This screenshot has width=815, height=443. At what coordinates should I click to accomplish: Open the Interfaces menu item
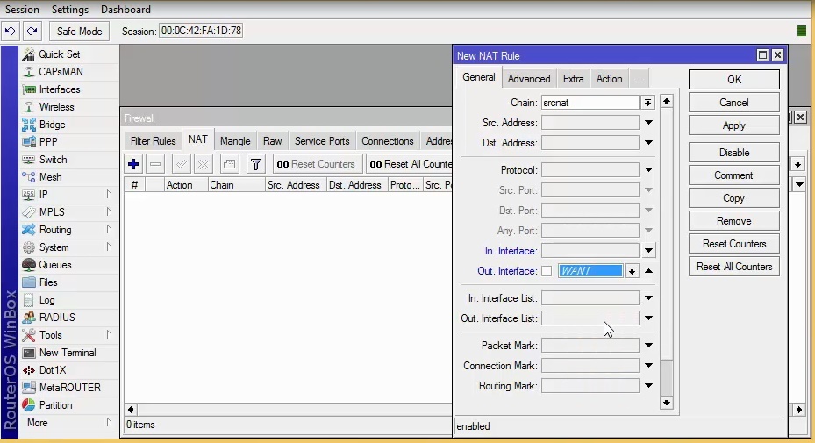point(59,89)
